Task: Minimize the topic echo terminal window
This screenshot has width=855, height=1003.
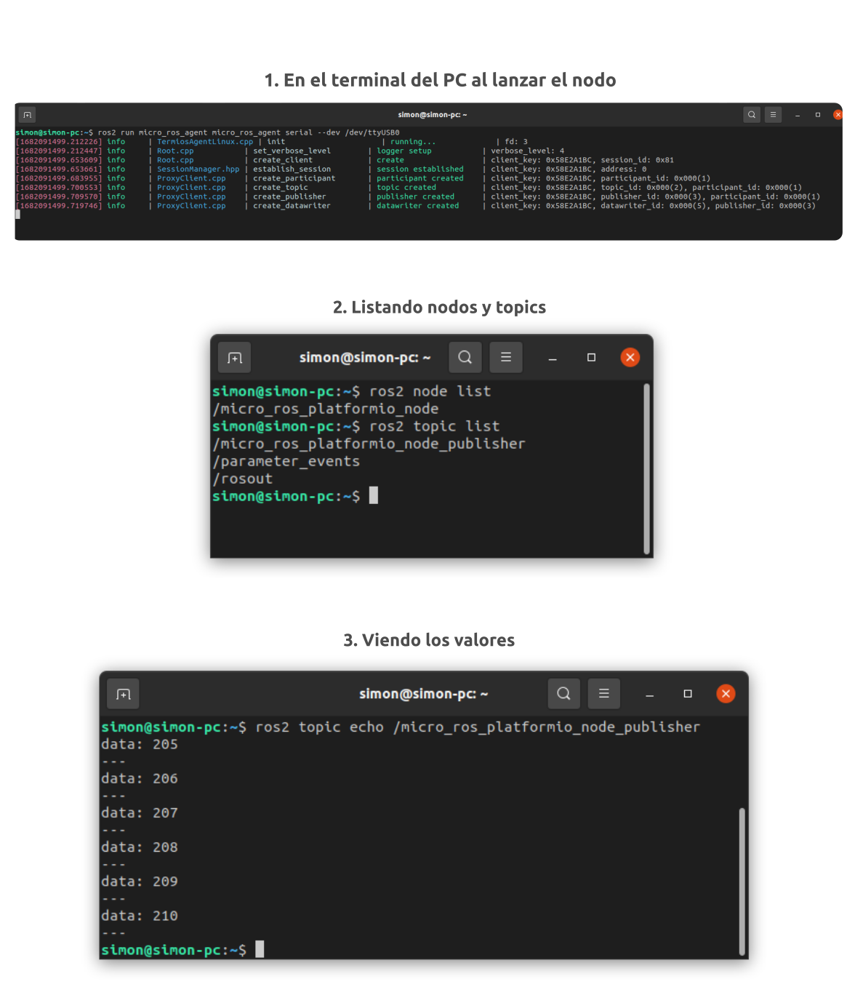Action: (x=650, y=695)
